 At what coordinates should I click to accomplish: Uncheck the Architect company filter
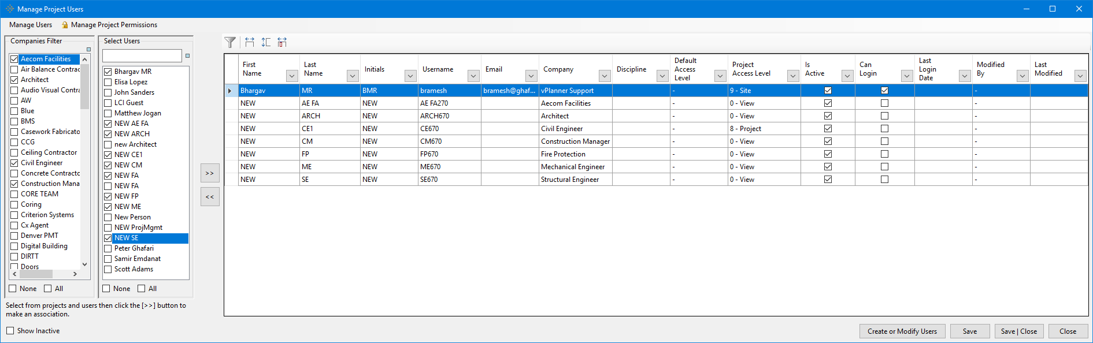[14, 80]
